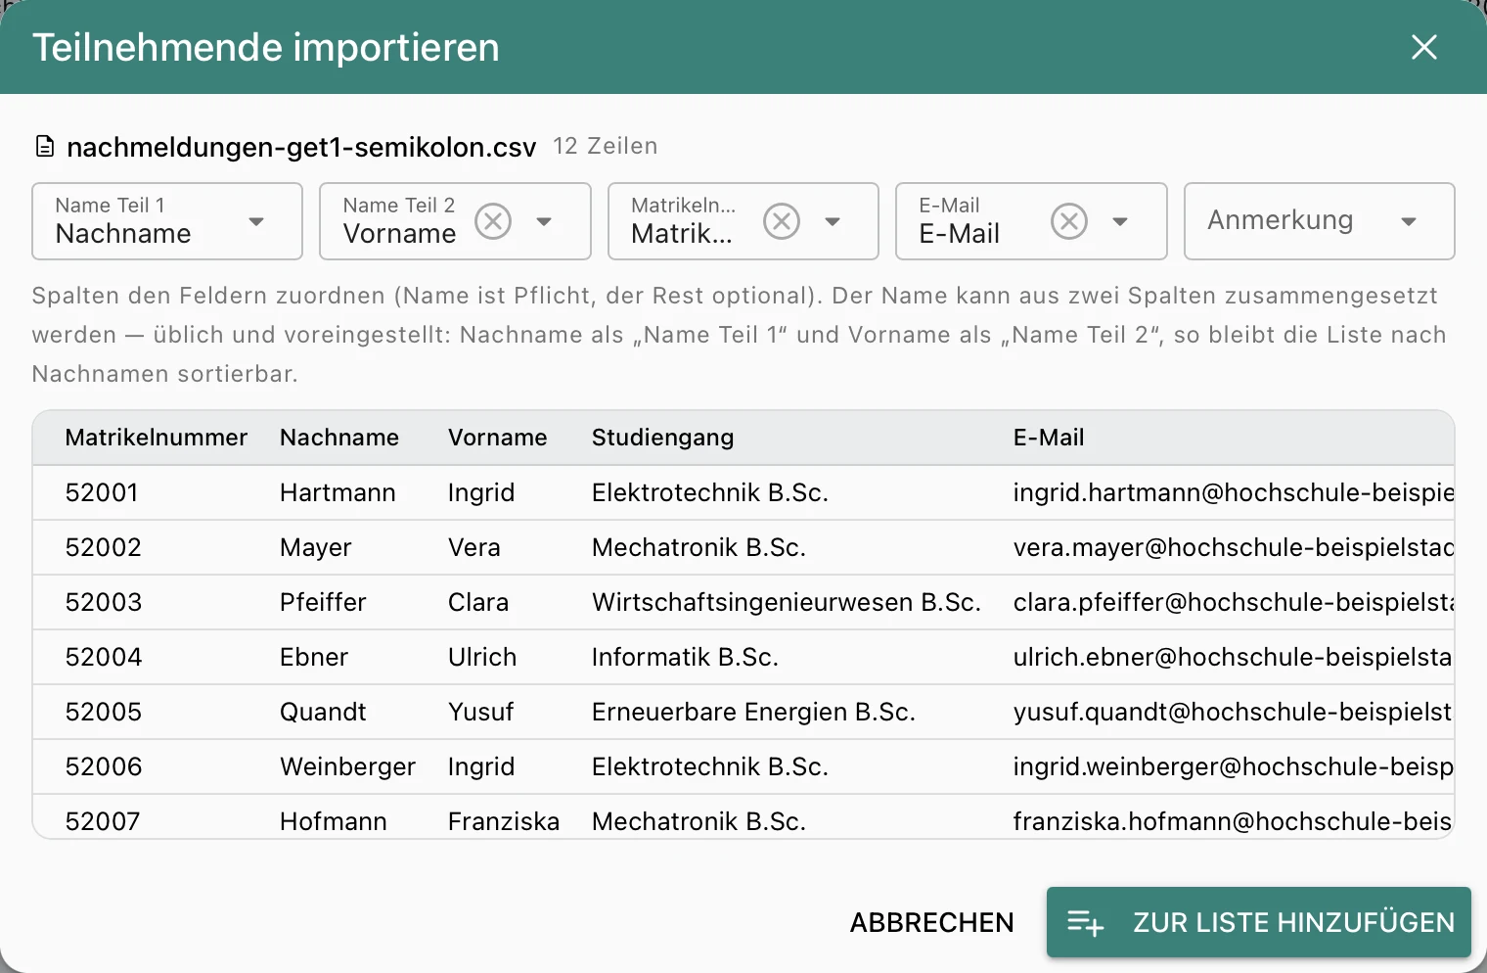Click the first name Yusuf
Image resolution: width=1487 pixels, height=973 pixels.
(x=480, y=712)
